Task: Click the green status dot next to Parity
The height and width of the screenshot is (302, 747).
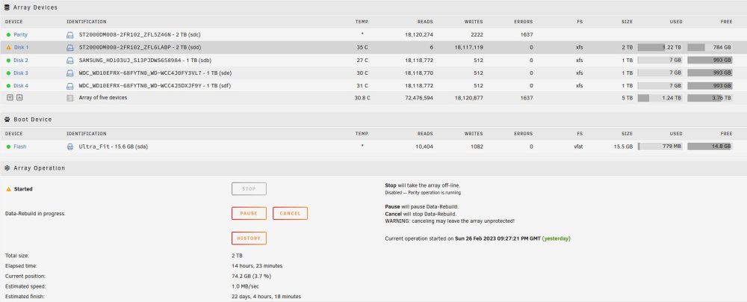Action: (x=8, y=35)
